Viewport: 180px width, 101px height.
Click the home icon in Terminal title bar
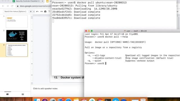[x=125, y=31]
